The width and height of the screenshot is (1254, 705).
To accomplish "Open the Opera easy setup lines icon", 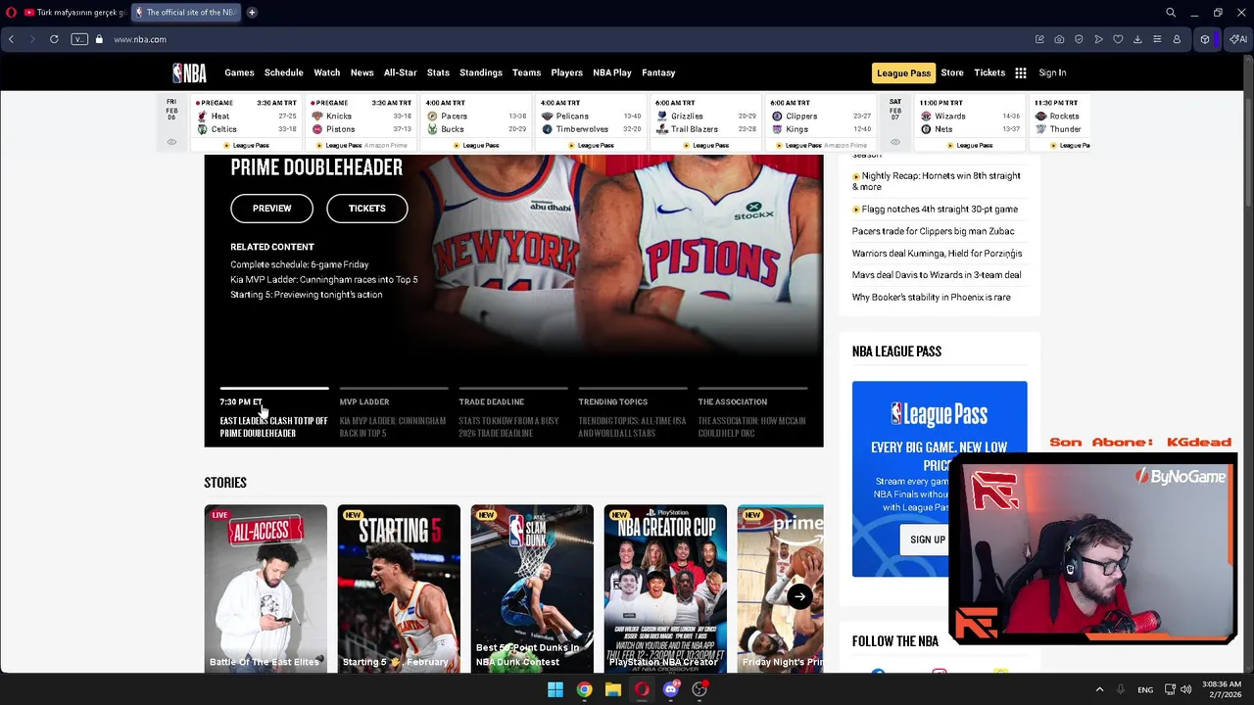I will 1157,39.
